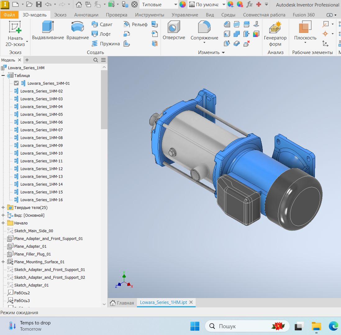Search the model browser with magnifier icon
341x335 pixels.
tap(95, 60)
